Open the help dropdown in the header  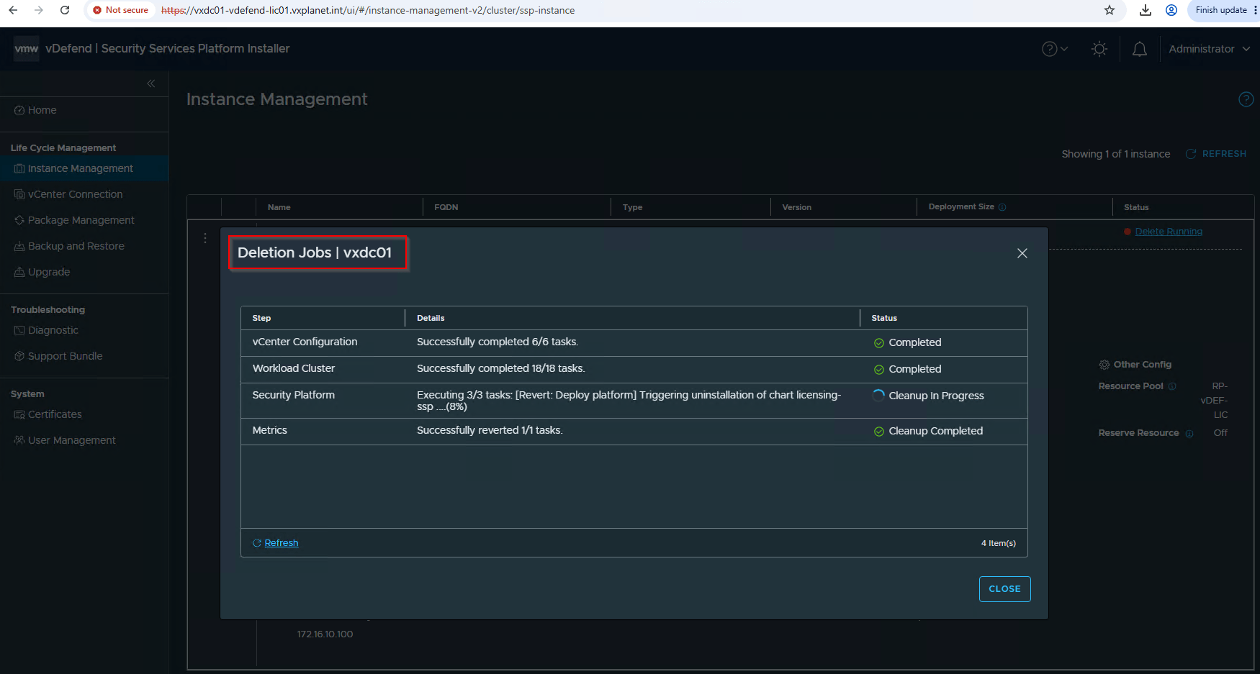click(x=1055, y=49)
